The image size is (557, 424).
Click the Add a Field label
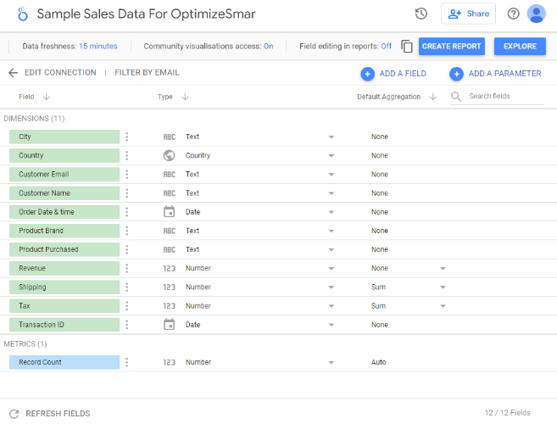(403, 74)
